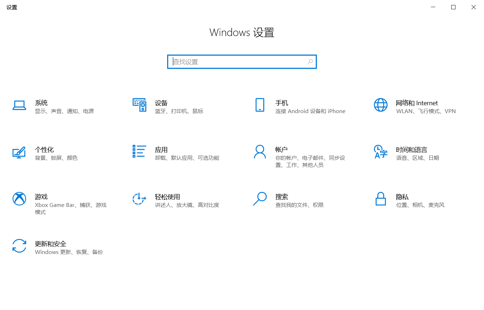Open the 隐私 lock icon
The height and width of the screenshot is (310, 484).
tap(381, 199)
